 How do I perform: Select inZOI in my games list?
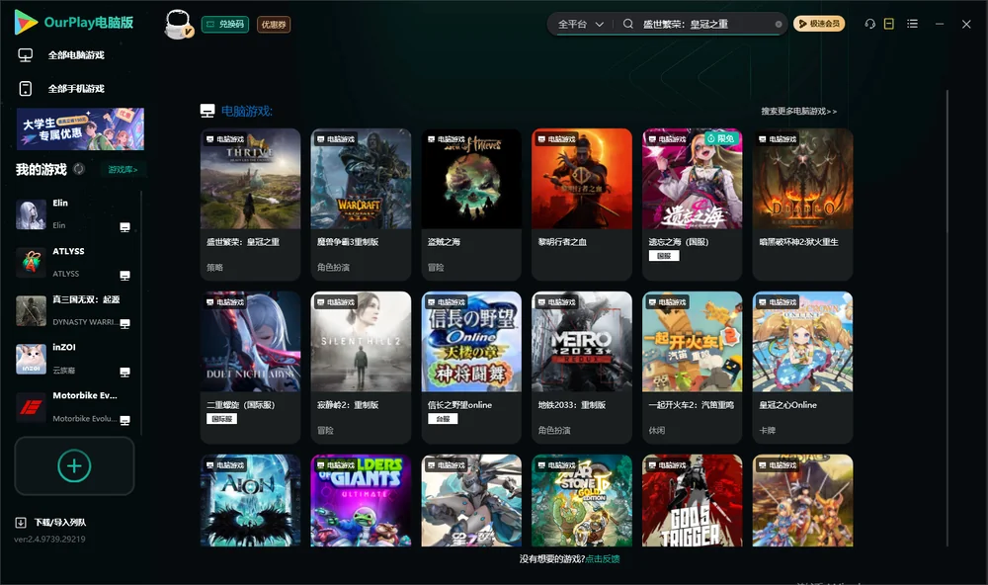click(72, 359)
